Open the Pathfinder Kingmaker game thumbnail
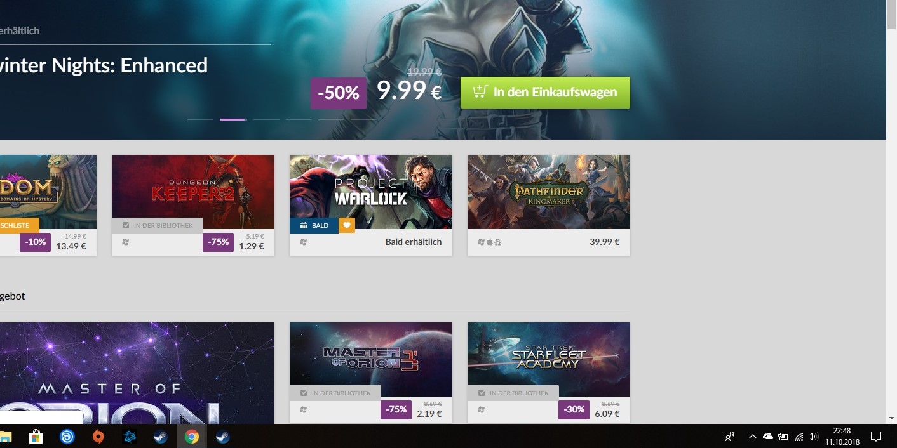The width and height of the screenshot is (897, 448). click(x=549, y=192)
